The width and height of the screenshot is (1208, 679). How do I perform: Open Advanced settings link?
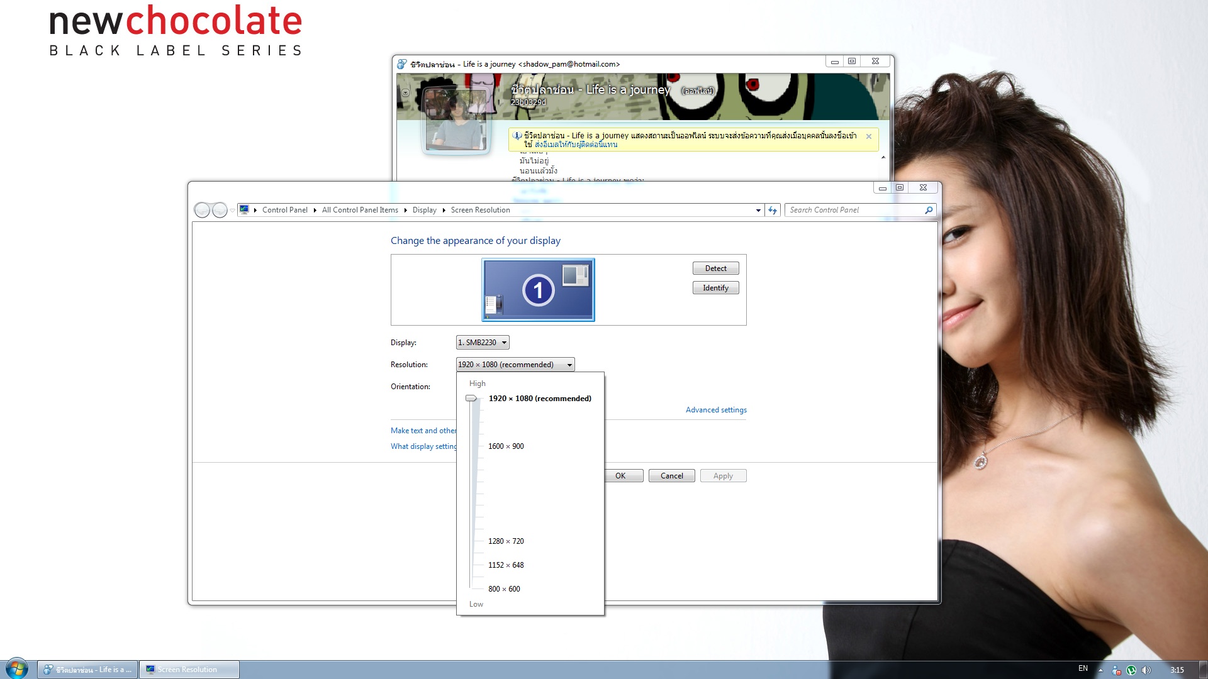(x=716, y=410)
